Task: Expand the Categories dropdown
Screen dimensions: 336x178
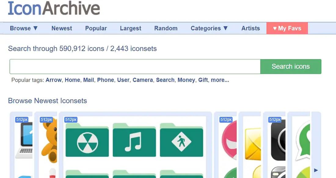Action: point(209,28)
